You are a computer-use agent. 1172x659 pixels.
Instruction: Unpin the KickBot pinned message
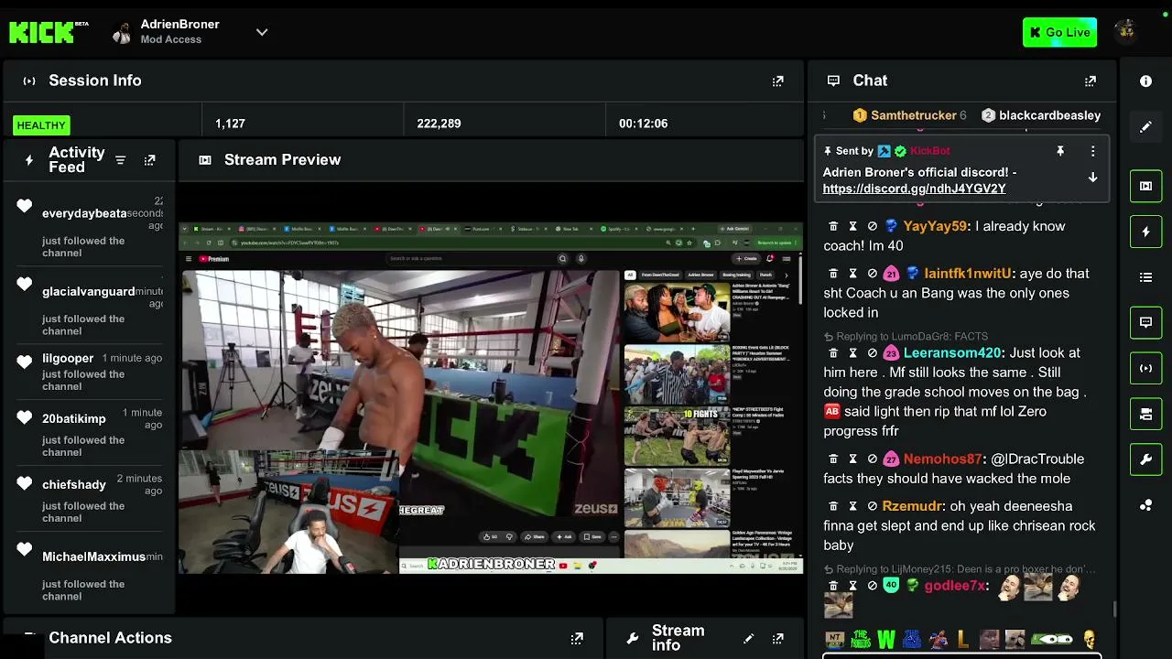pos(1060,151)
